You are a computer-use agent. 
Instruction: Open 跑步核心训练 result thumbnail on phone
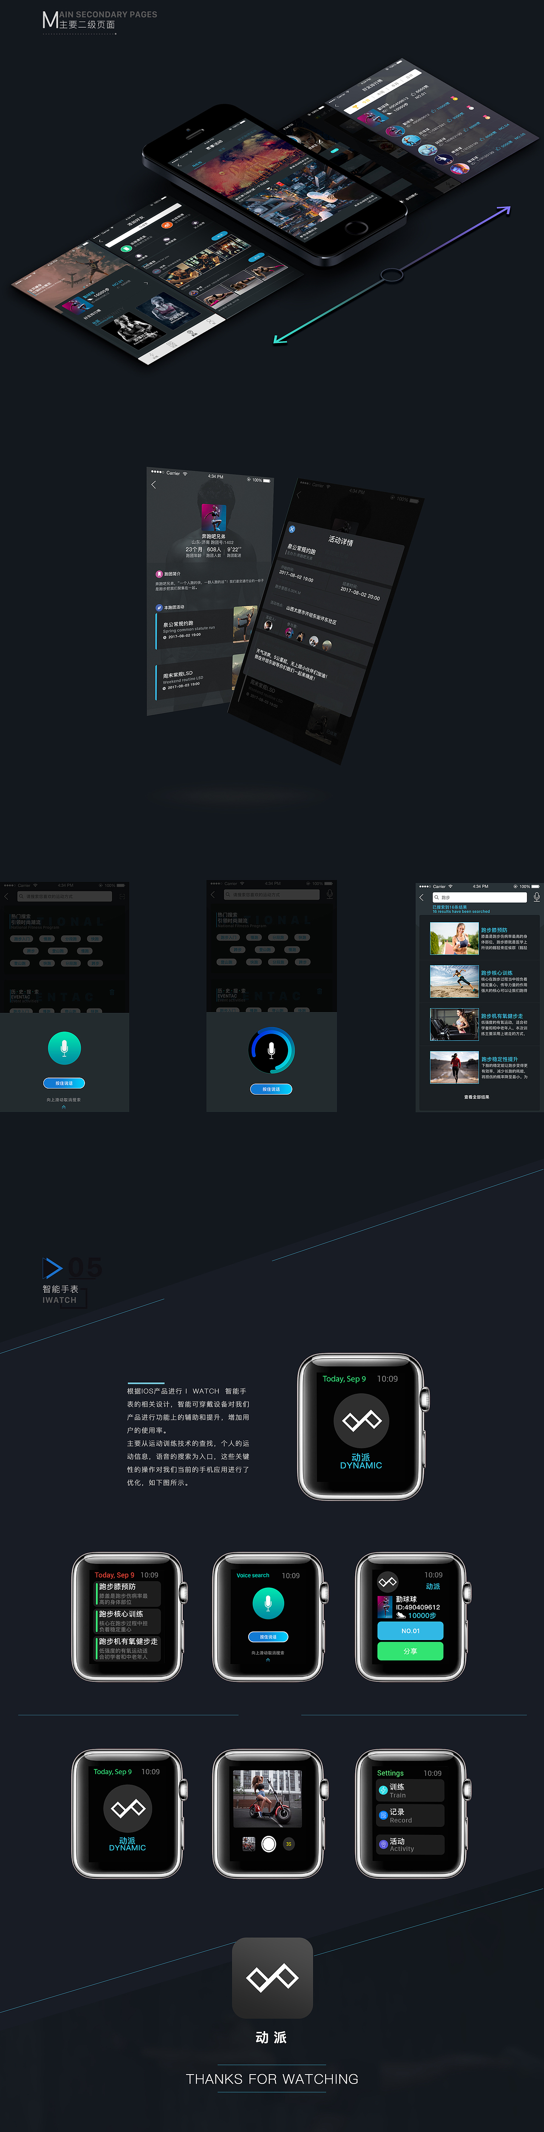click(x=454, y=982)
